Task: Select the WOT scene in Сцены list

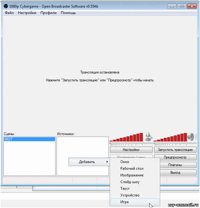Action: (29, 139)
